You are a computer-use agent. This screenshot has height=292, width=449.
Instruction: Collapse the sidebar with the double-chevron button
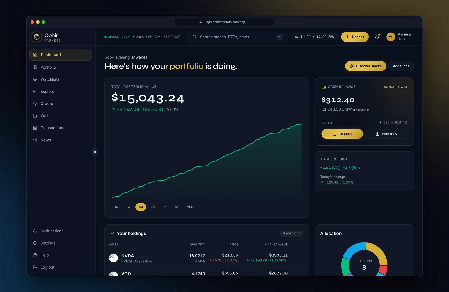click(x=95, y=152)
